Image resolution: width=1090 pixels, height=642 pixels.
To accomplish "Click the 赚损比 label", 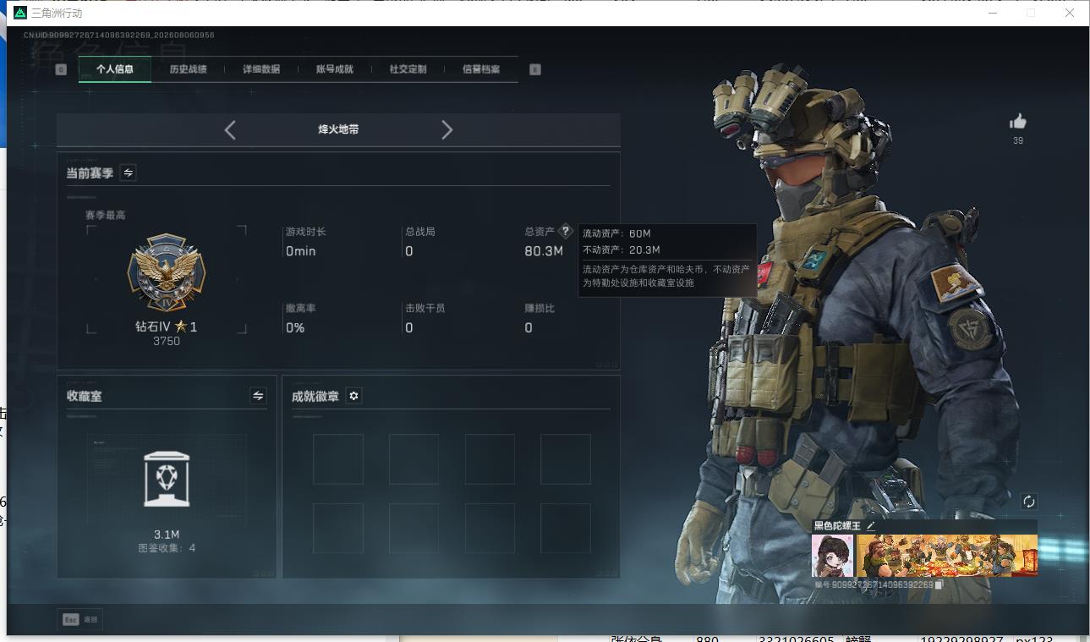I will [540, 308].
